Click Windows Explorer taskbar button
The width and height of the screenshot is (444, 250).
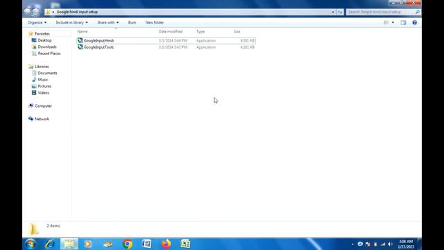(x=69, y=244)
